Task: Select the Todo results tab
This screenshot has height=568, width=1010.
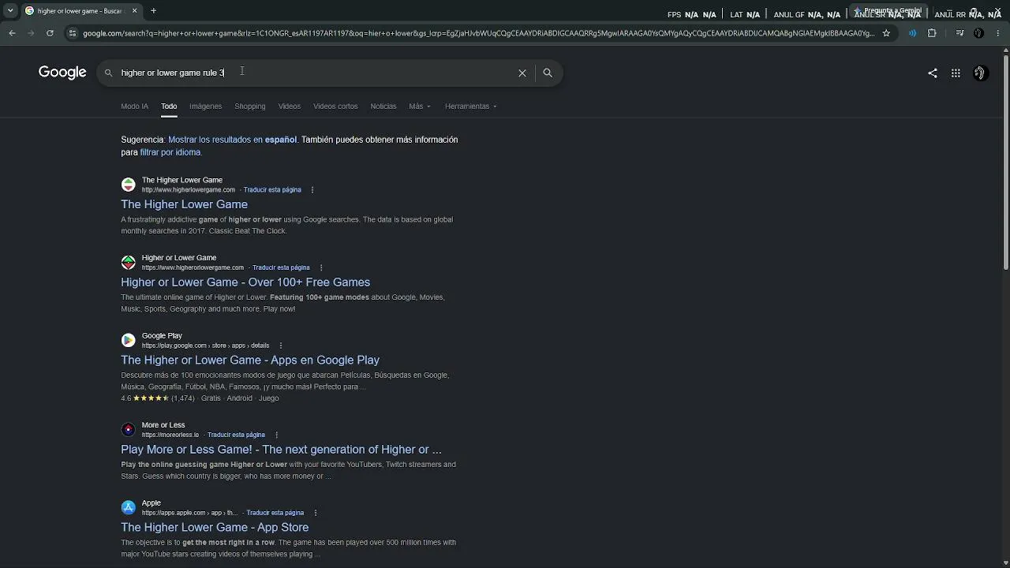Action: (169, 106)
